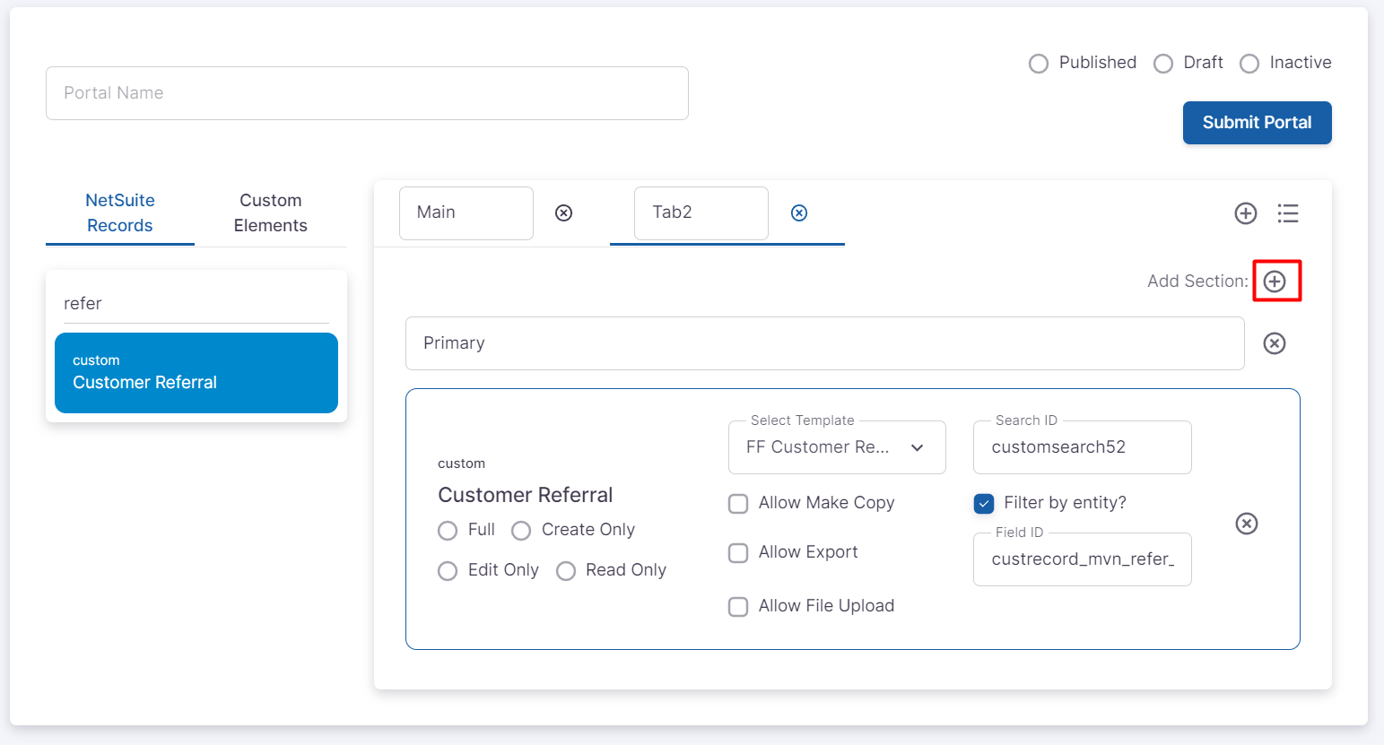This screenshot has width=1384, height=745.
Task: Click the Add Section plus icon
Action: (1275, 282)
